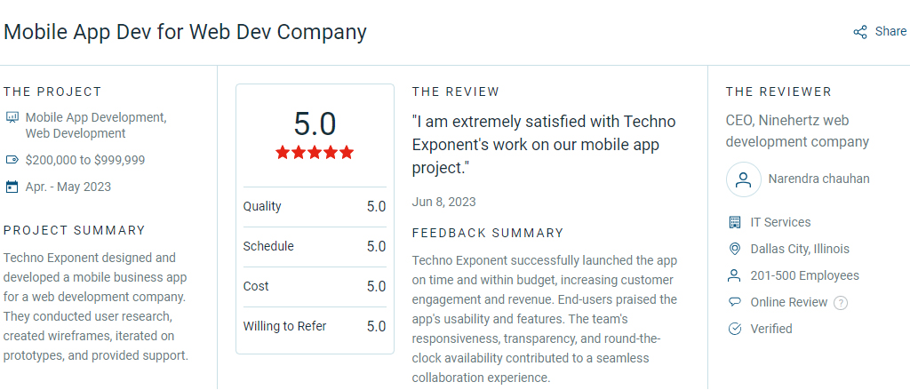Click the Quality 5.0 rating row
This screenshot has height=390, width=910.
(x=315, y=207)
